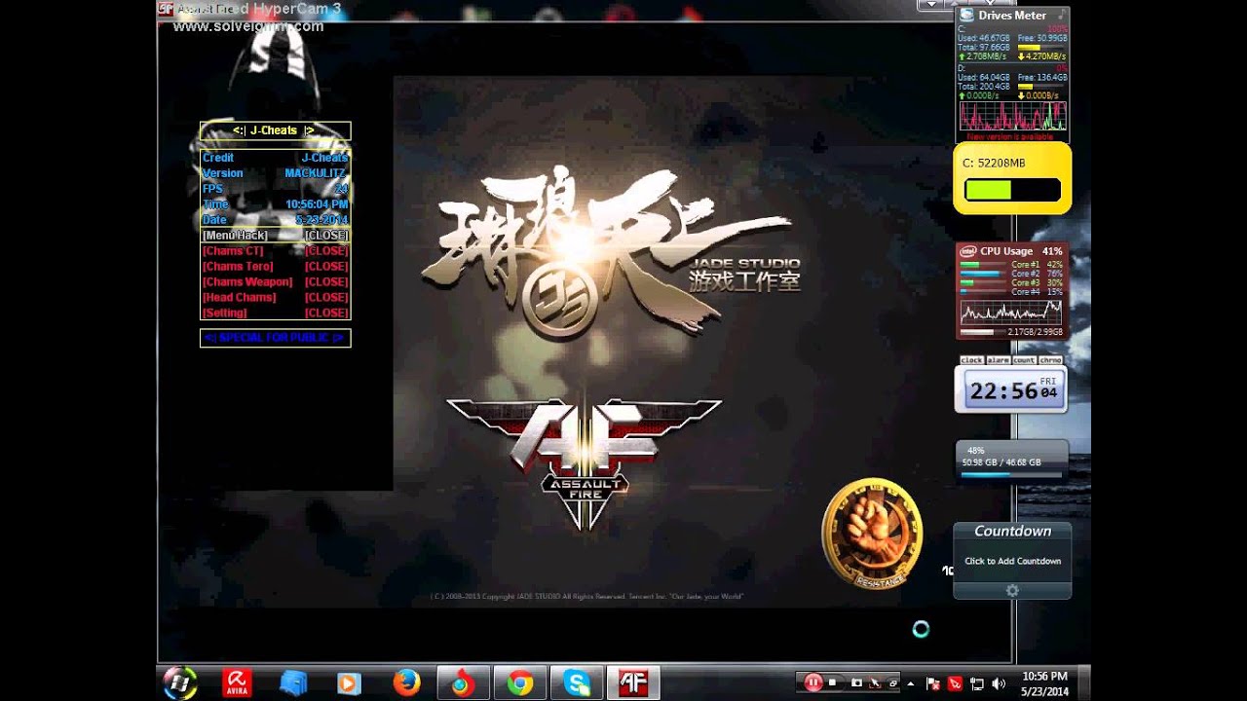Open Skype from the taskbar

coord(577,683)
